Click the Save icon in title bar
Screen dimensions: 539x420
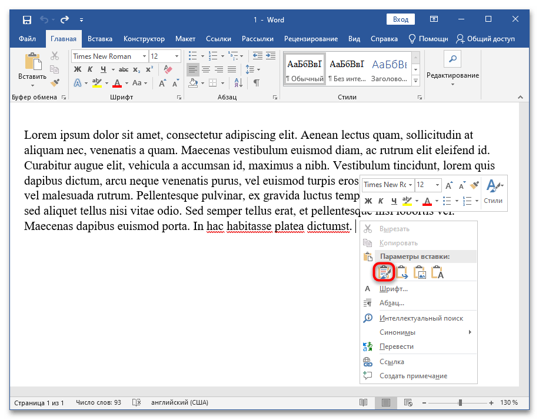coord(27,20)
